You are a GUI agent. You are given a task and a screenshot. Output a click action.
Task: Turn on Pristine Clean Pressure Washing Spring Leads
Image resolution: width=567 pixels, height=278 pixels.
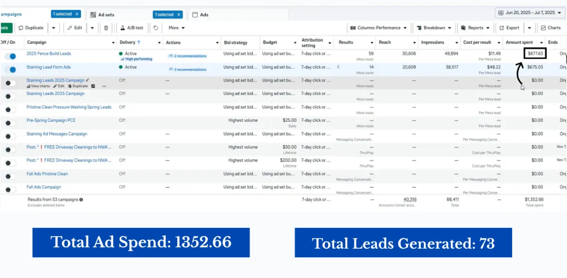(10, 110)
